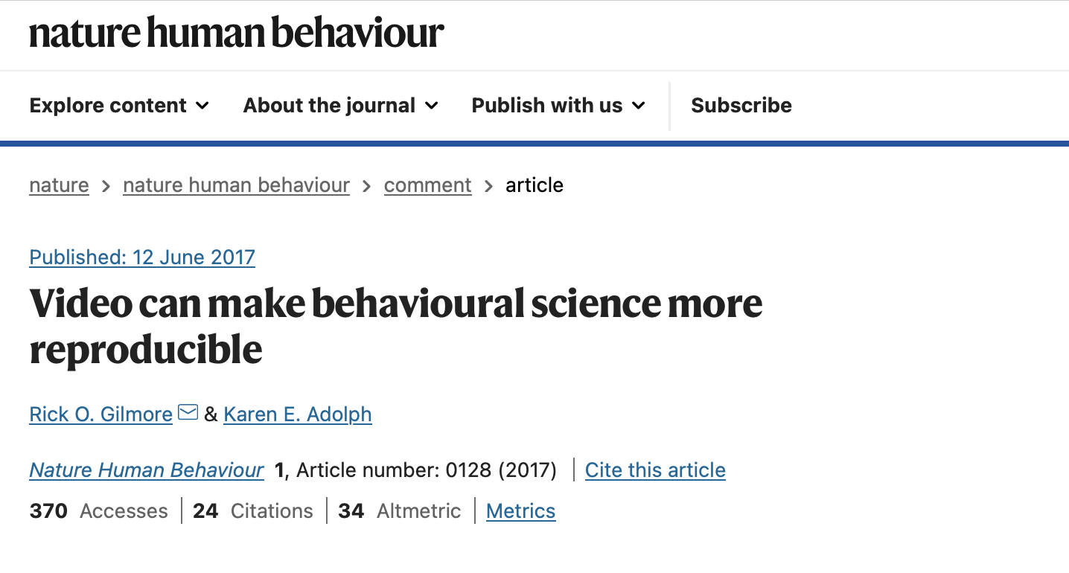
Task: Open the Publish with us menu
Action: 547,106
